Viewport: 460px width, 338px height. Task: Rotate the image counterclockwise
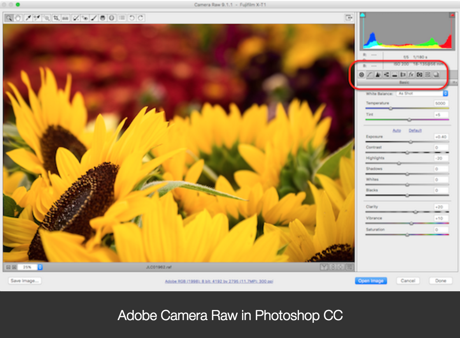[132, 18]
